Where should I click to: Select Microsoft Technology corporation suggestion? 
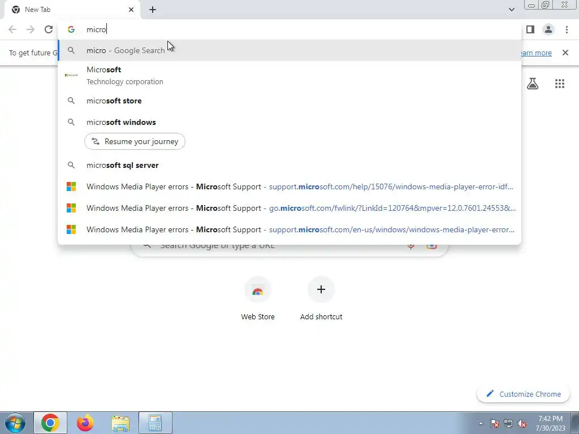tap(289, 75)
